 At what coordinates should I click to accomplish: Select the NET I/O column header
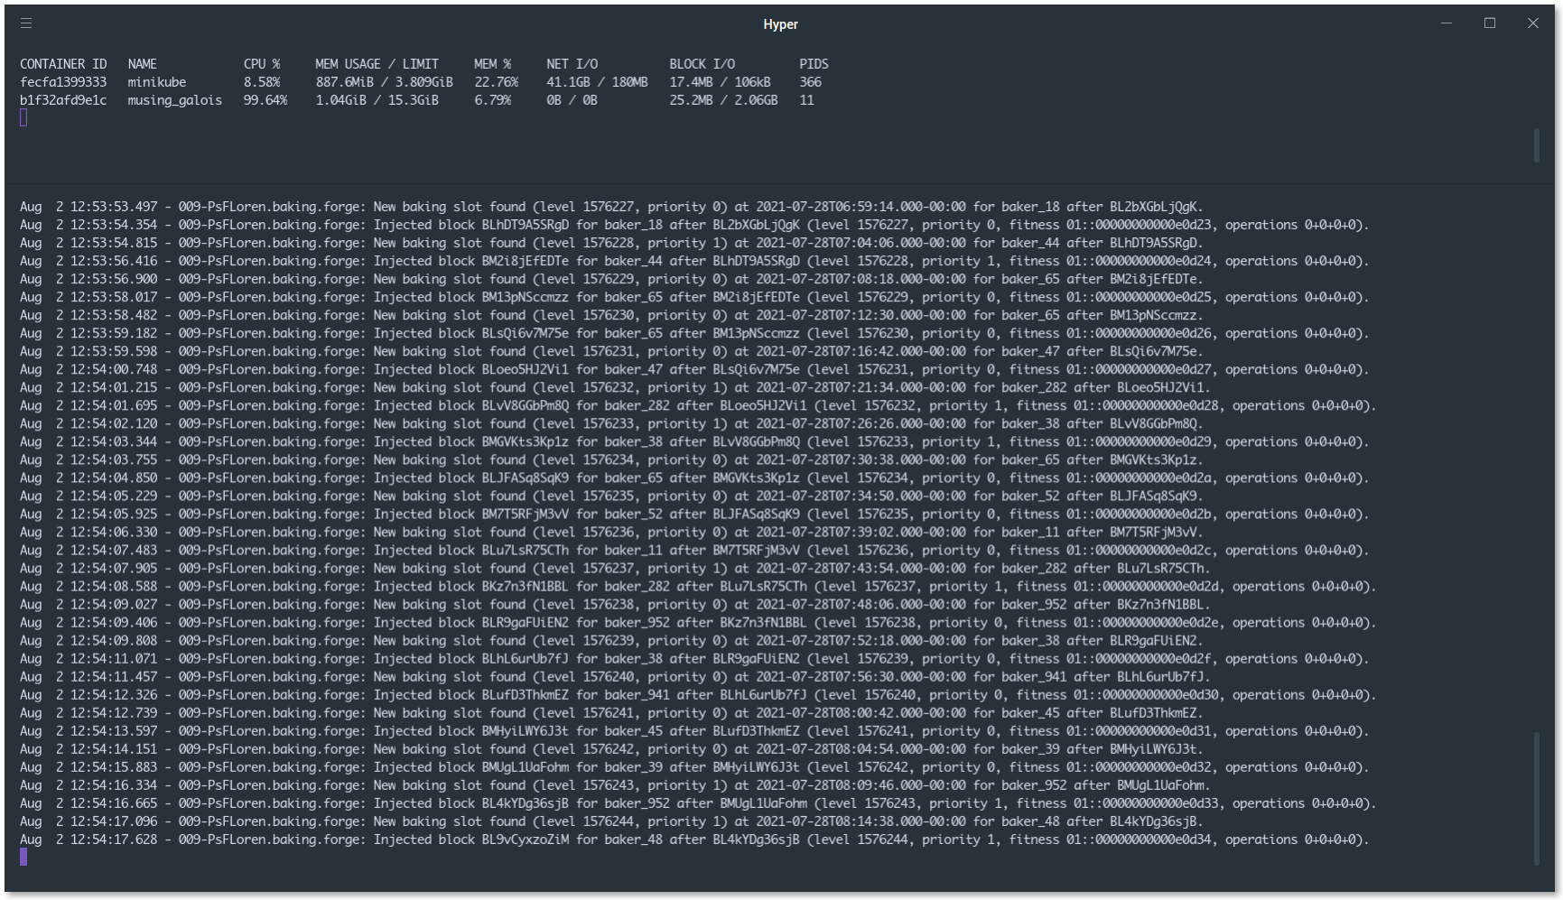tap(572, 64)
